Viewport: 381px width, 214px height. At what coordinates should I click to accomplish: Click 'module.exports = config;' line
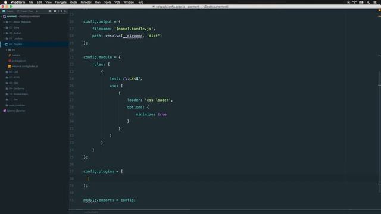tap(110, 200)
